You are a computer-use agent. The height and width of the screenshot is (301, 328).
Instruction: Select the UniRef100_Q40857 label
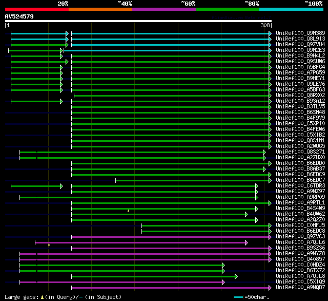(x=300, y=259)
